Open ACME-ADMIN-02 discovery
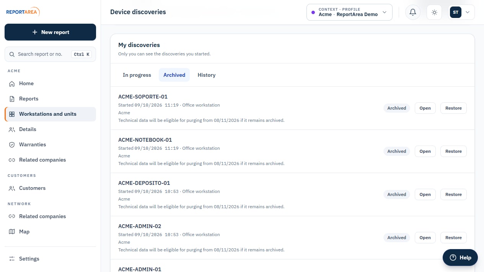The image size is (484, 272). click(x=425, y=238)
